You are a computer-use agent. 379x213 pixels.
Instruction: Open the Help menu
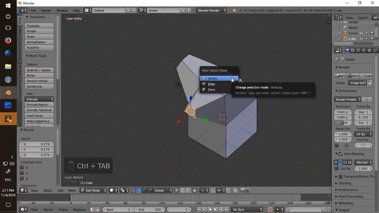[x=76, y=11]
